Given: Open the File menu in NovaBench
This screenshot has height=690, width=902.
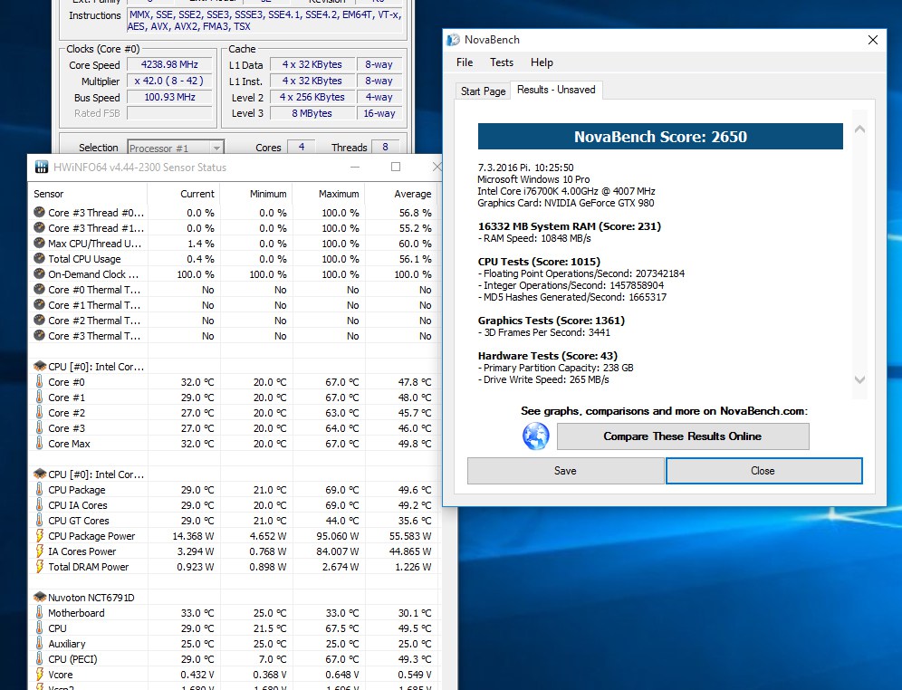Looking at the screenshot, I should click(465, 62).
